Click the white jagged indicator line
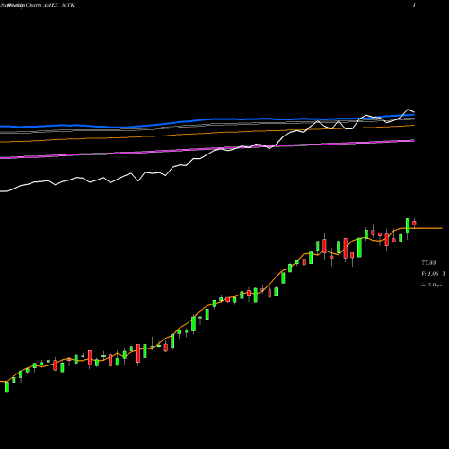 click(x=207, y=154)
